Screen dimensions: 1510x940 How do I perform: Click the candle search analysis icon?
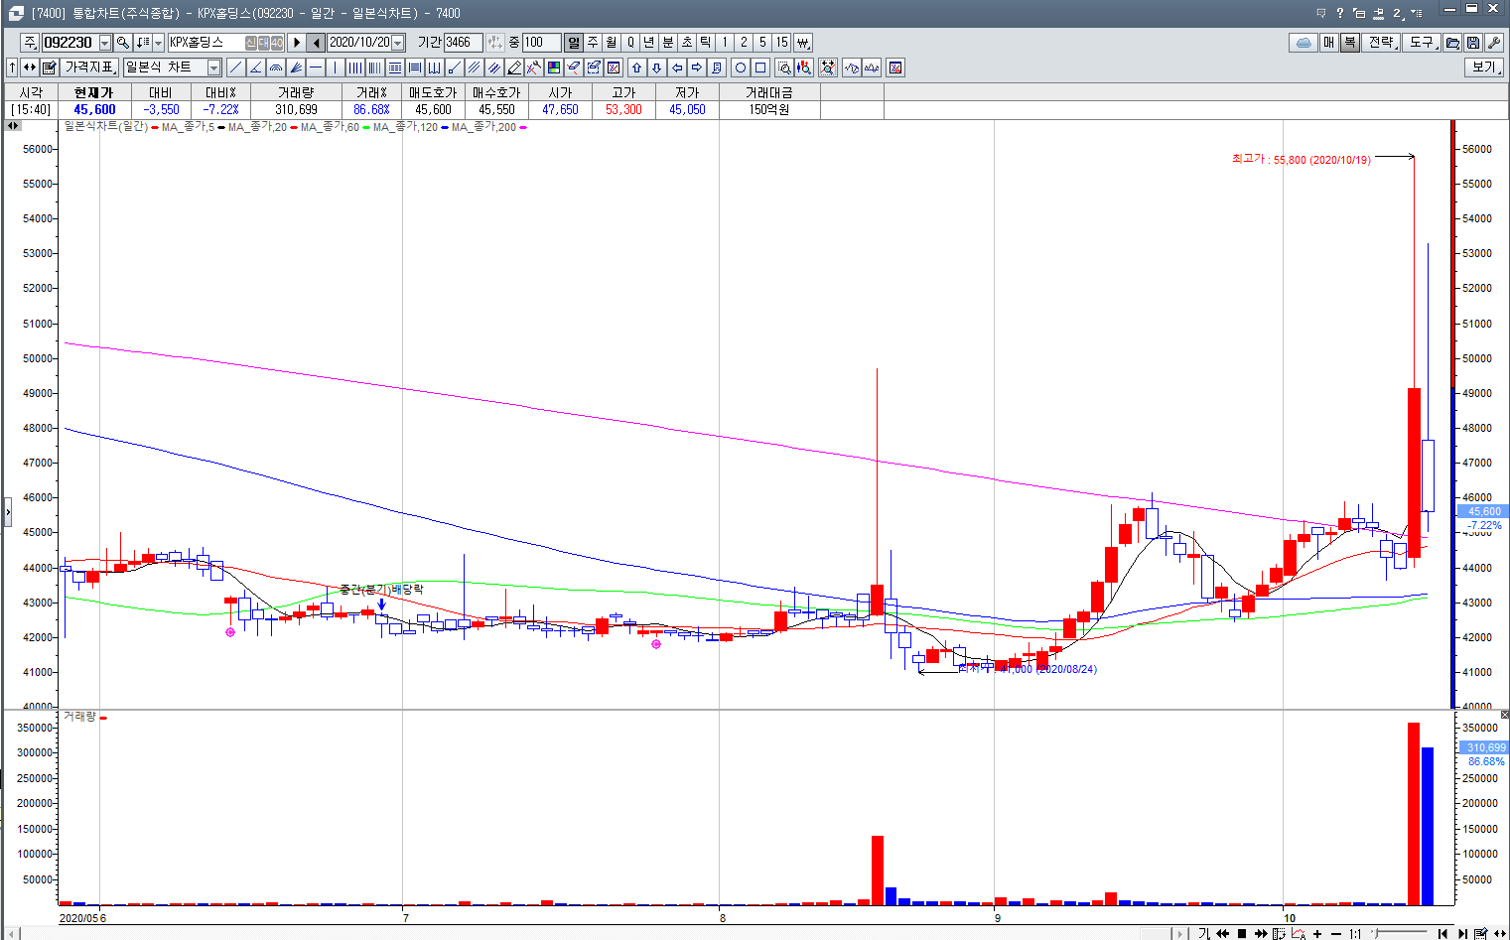click(x=804, y=67)
